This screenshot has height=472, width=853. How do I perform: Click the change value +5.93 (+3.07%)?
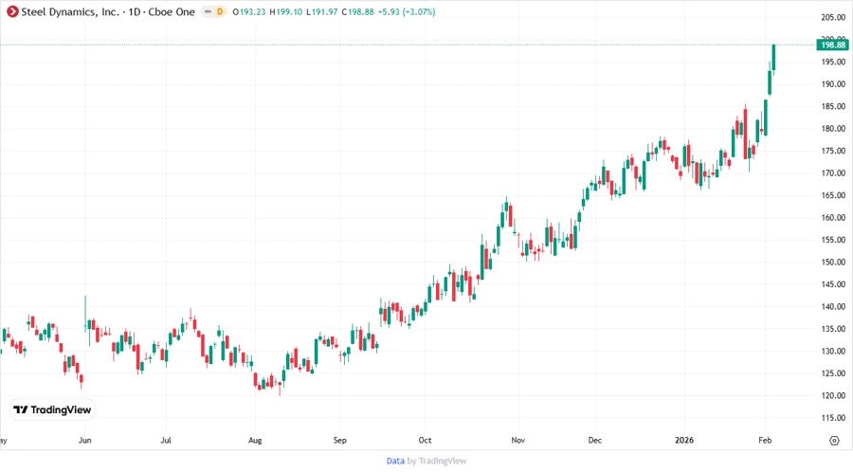point(407,11)
